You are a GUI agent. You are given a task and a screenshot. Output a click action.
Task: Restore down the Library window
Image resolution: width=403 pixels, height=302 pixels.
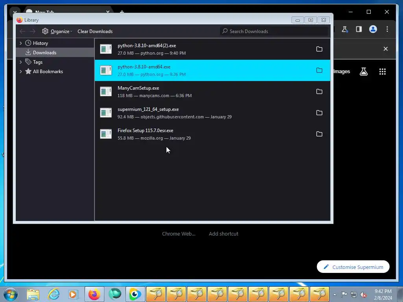coord(311,20)
